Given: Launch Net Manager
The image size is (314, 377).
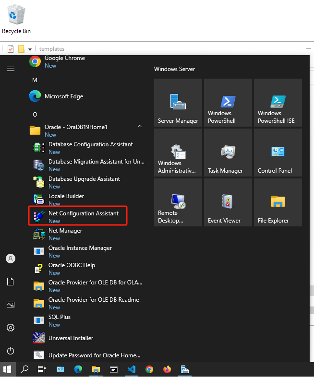Looking at the screenshot, I should point(88,234).
